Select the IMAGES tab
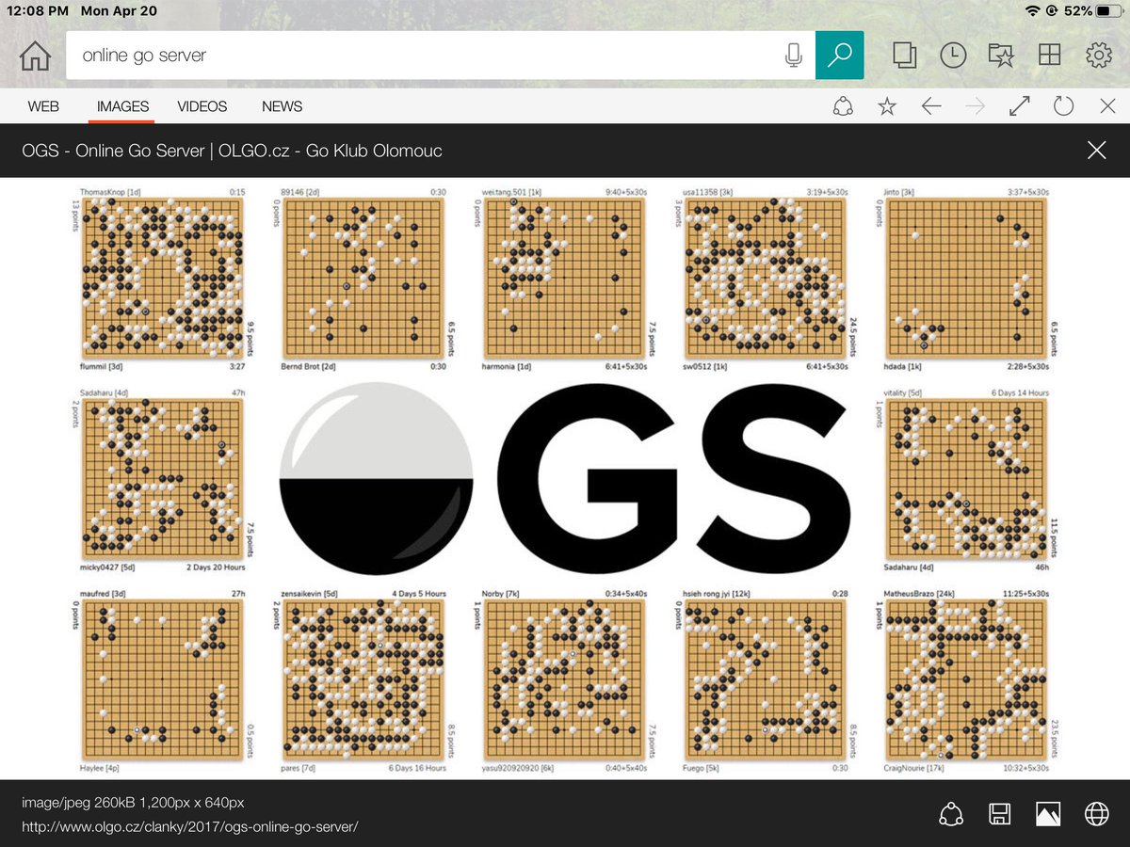1130x847 pixels. click(x=123, y=106)
